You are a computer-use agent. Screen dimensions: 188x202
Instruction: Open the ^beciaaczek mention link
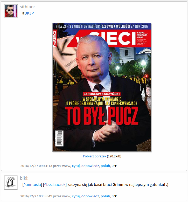point(55,185)
